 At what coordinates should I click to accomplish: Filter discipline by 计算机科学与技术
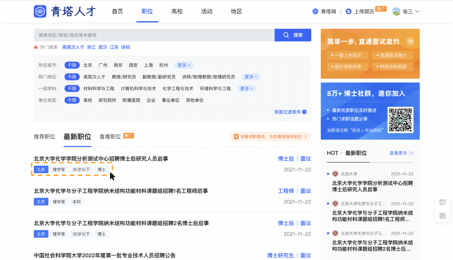138,88
